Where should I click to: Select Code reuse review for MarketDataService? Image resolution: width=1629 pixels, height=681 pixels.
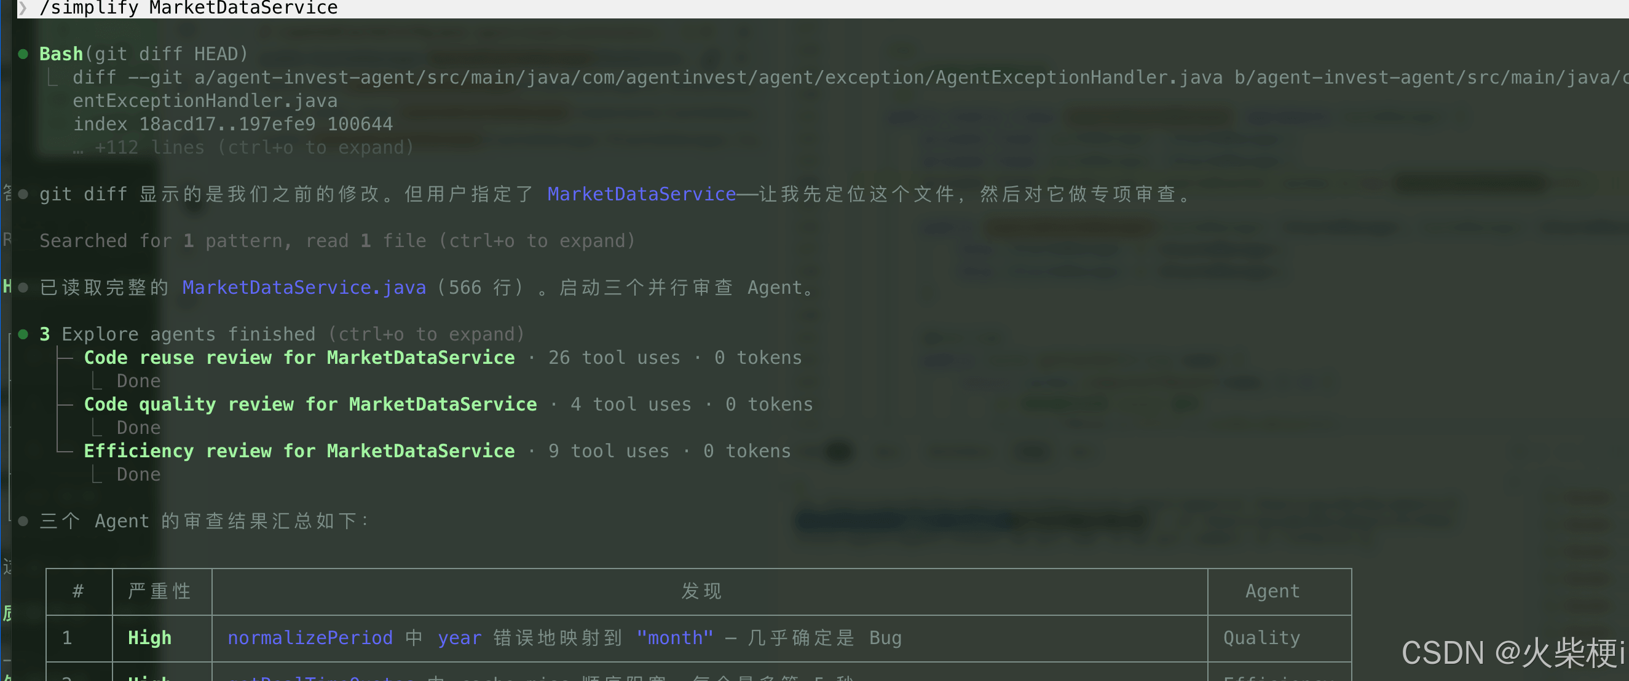tap(299, 358)
